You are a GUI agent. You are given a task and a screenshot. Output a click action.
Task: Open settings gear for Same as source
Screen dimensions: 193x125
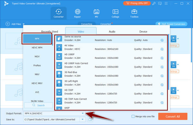[162, 40]
